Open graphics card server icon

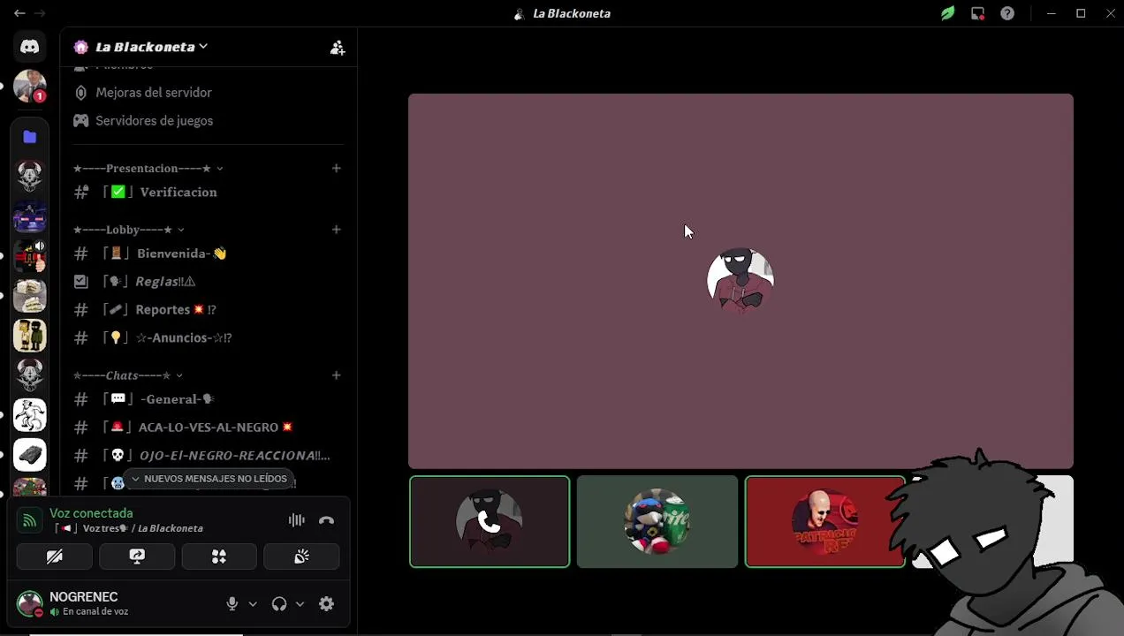pos(30,455)
